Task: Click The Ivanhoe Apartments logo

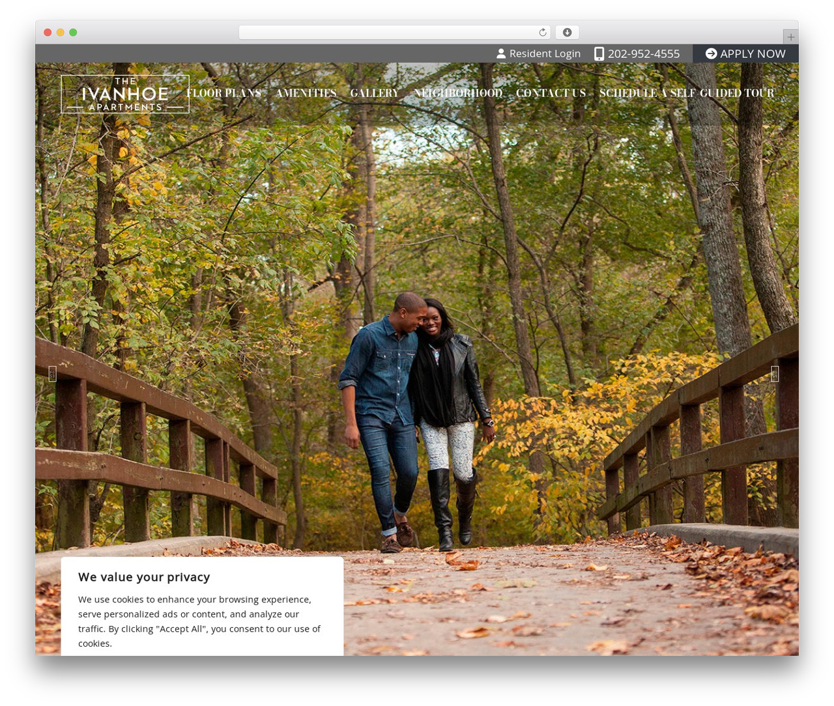Action: (125, 94)
